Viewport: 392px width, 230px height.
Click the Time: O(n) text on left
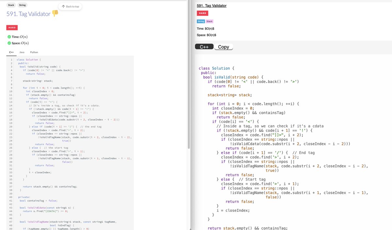(20, 37)
